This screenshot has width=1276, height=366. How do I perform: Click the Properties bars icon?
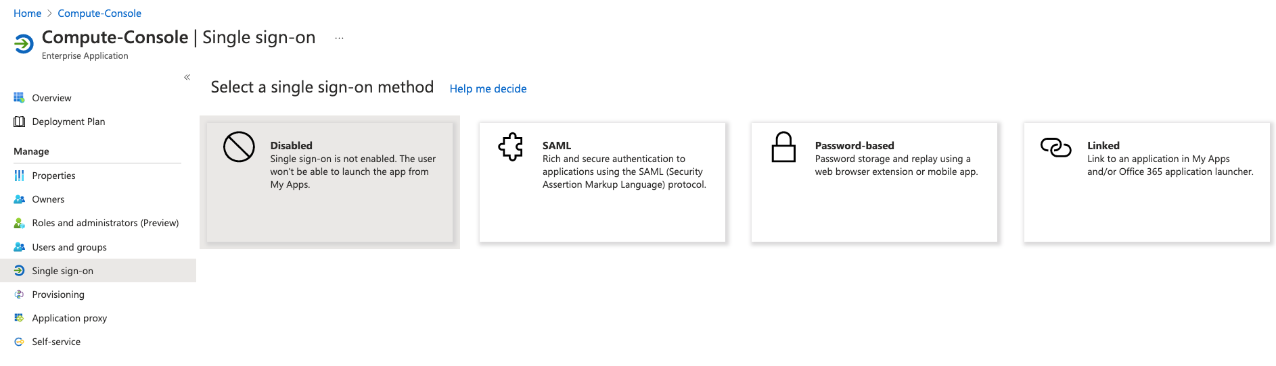19,176
